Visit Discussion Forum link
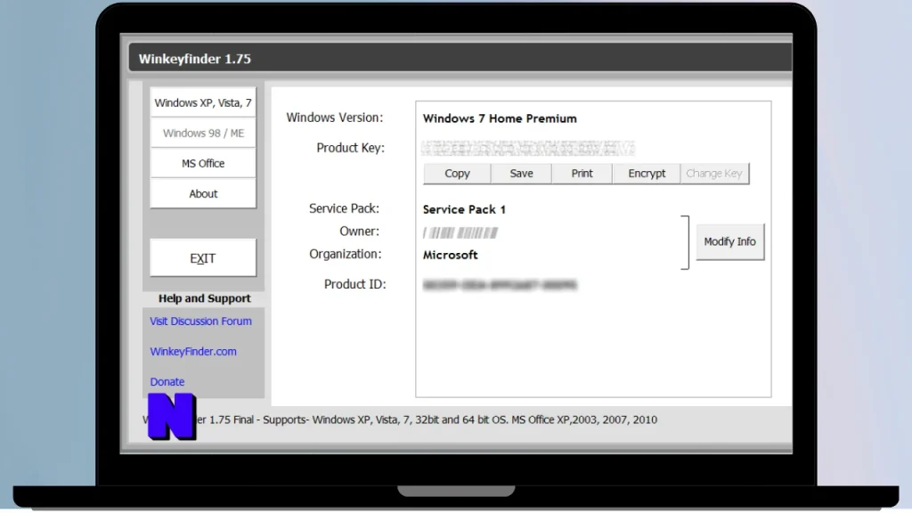 tap(200, 321)
